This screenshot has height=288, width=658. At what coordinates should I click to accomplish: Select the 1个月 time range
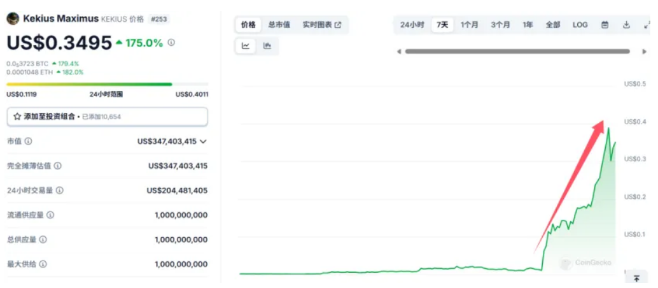[469, 25]
